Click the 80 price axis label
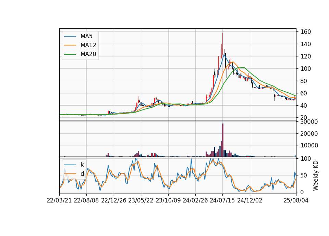Image resolution: width=329 pixels, height=236 pixels. pos(304,81)
